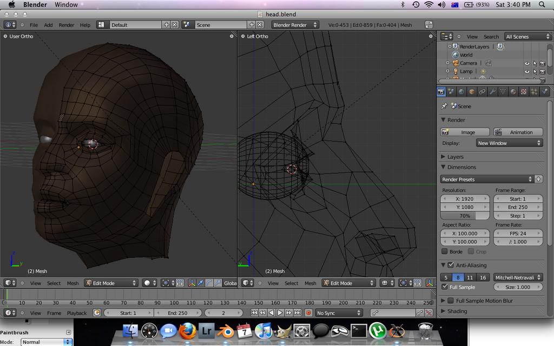554x346 pixels.
Task: Open the Edit Mode dropdown in User Ortho view
Action: coord(111,283)
